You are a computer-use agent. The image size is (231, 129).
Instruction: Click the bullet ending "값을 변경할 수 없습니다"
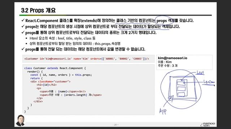coord(85,49)
